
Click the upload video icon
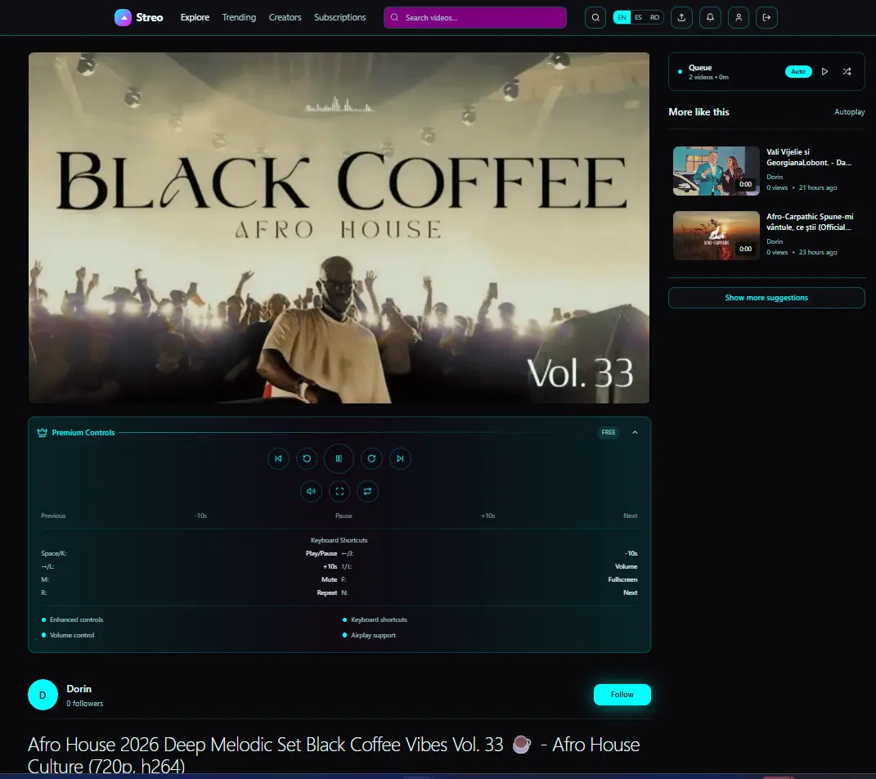681,17
